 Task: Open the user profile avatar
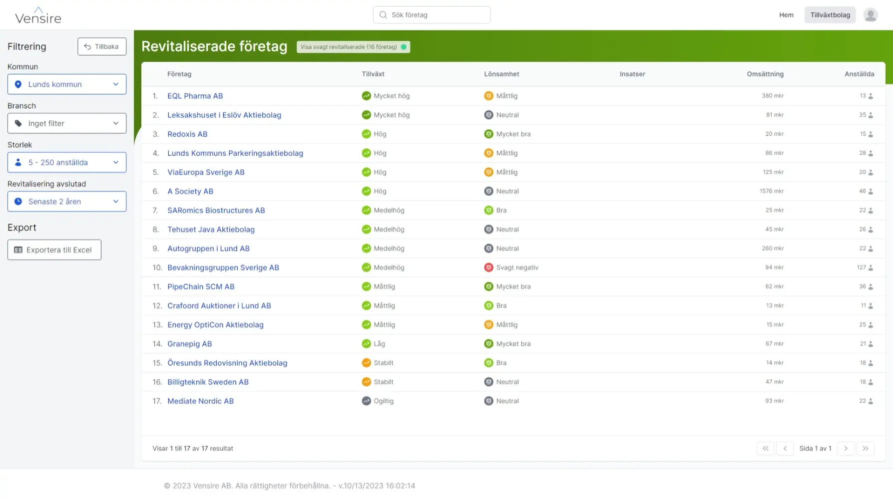pyautogui.click(x=871, y=15)
